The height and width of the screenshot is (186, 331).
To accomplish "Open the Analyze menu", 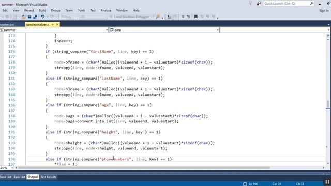I will 106,10.
